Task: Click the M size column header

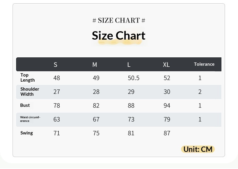Action: pyautogui.click(x=95, y=65)
